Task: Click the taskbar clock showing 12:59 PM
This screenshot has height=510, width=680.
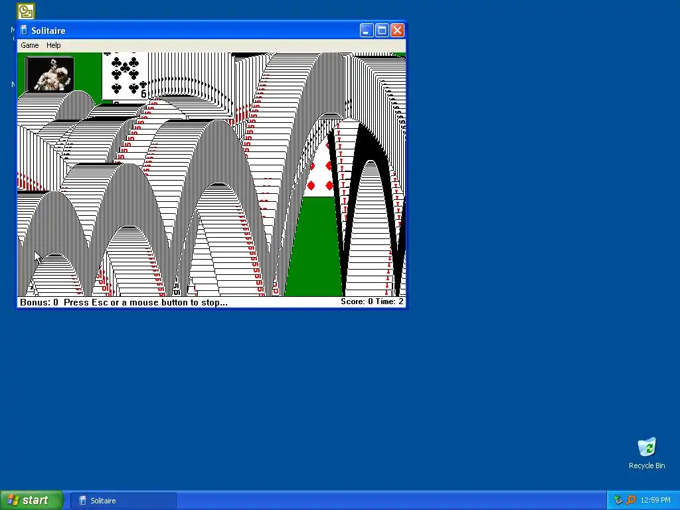Action: tap(655, 501)
